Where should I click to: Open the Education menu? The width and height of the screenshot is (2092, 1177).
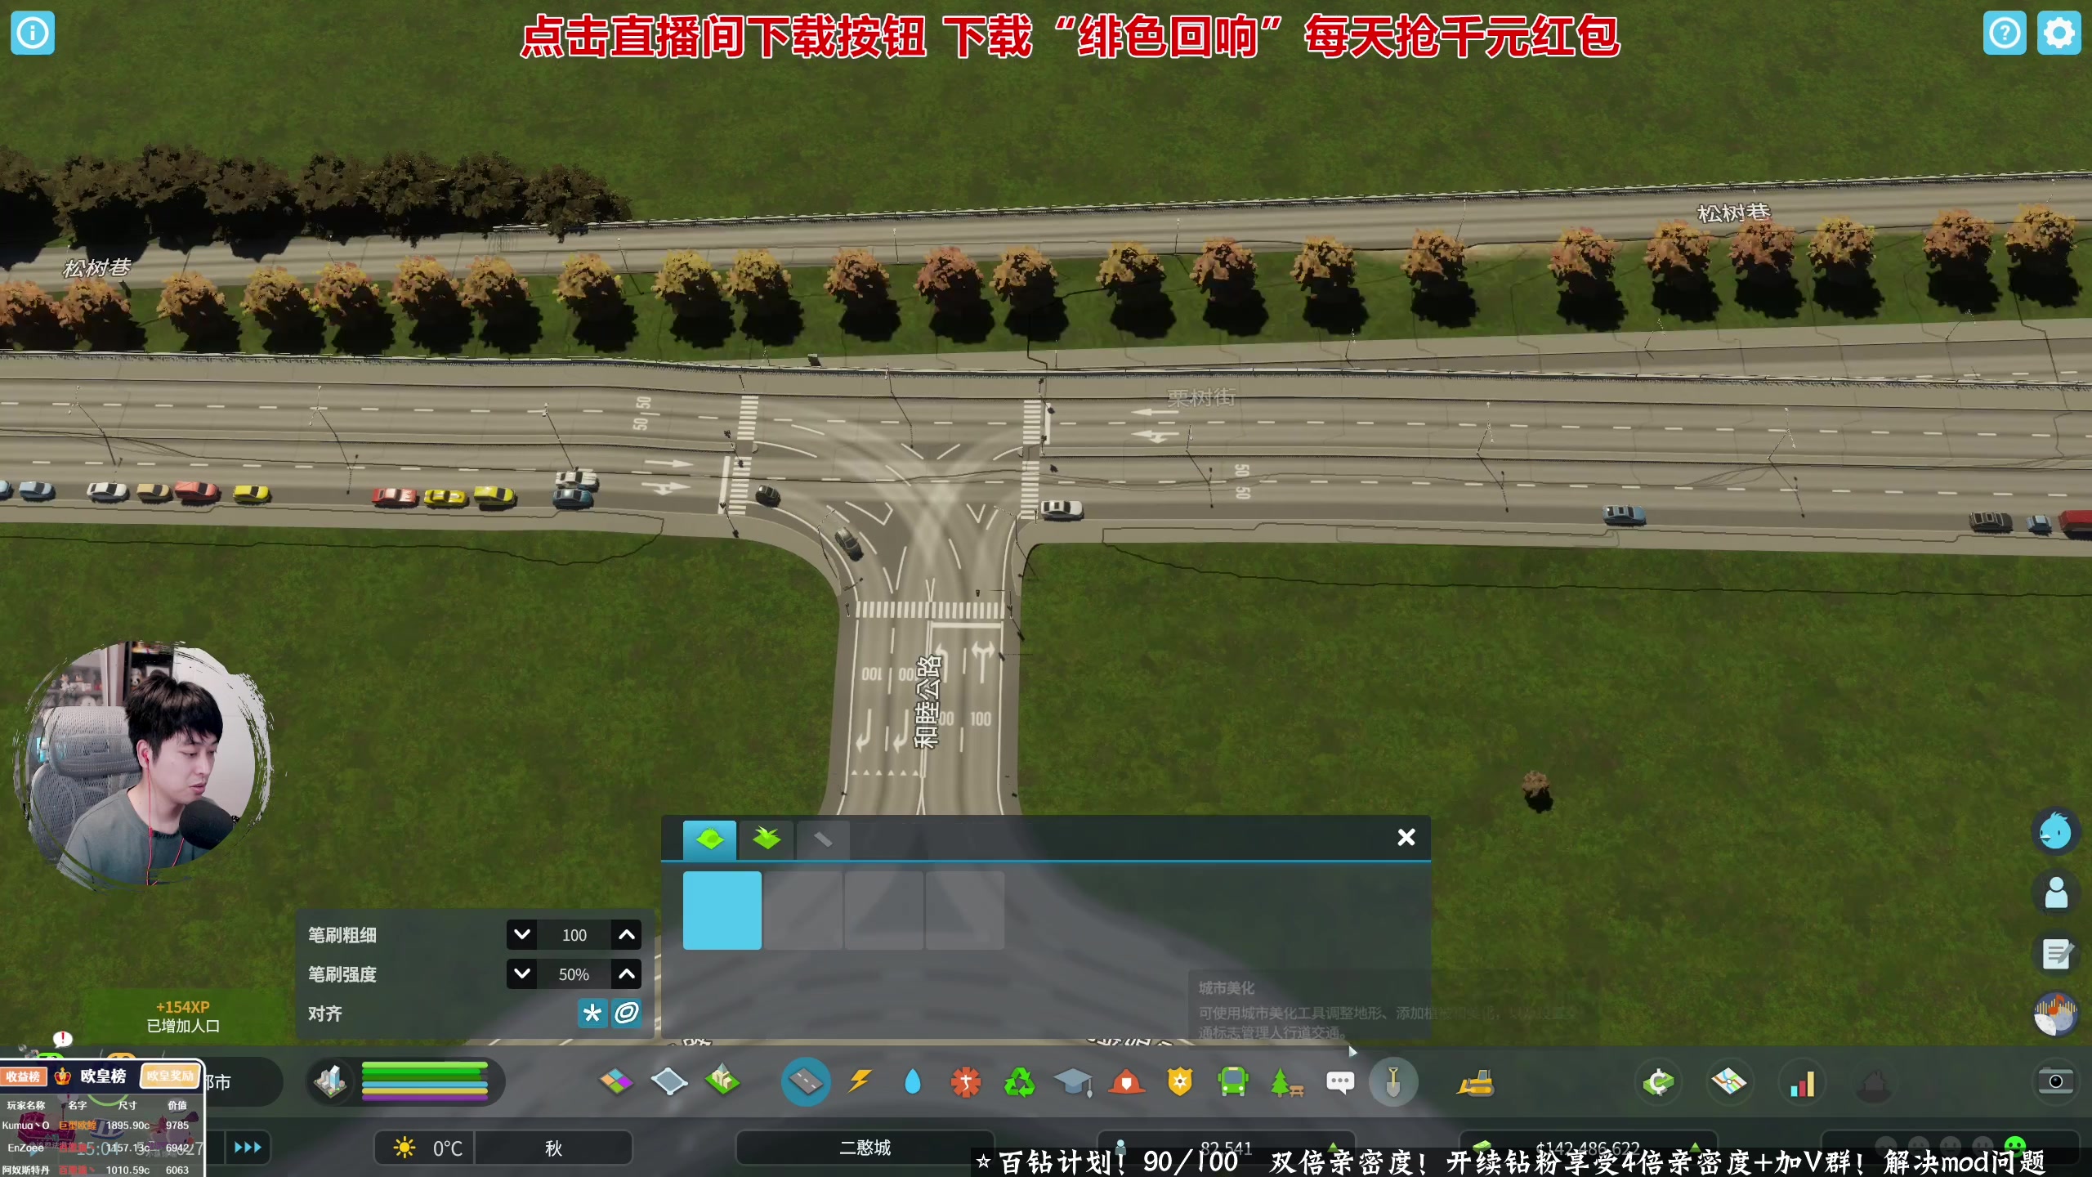(1073, 1082)
